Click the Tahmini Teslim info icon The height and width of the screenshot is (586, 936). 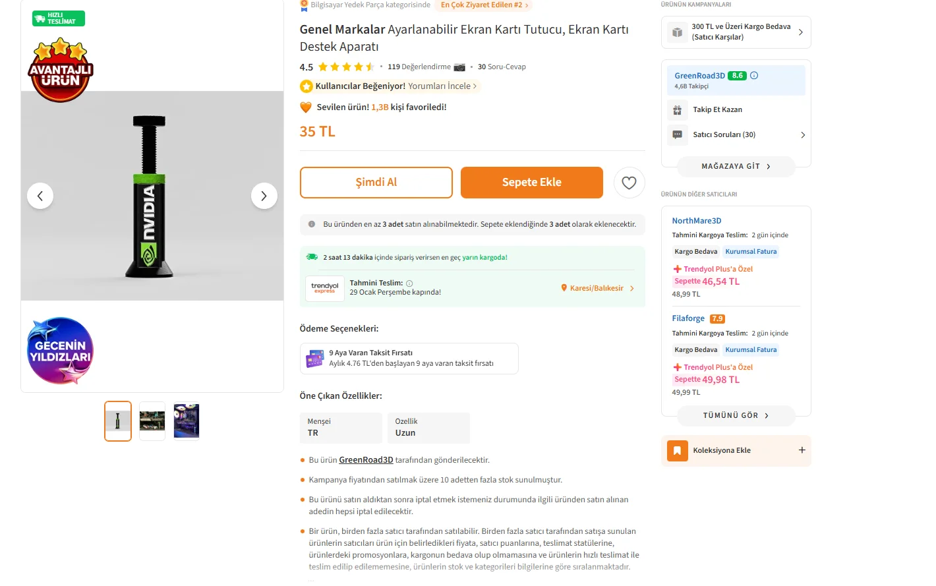[409, 283]
